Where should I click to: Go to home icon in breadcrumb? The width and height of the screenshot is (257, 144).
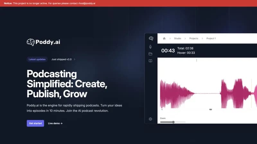164,38
